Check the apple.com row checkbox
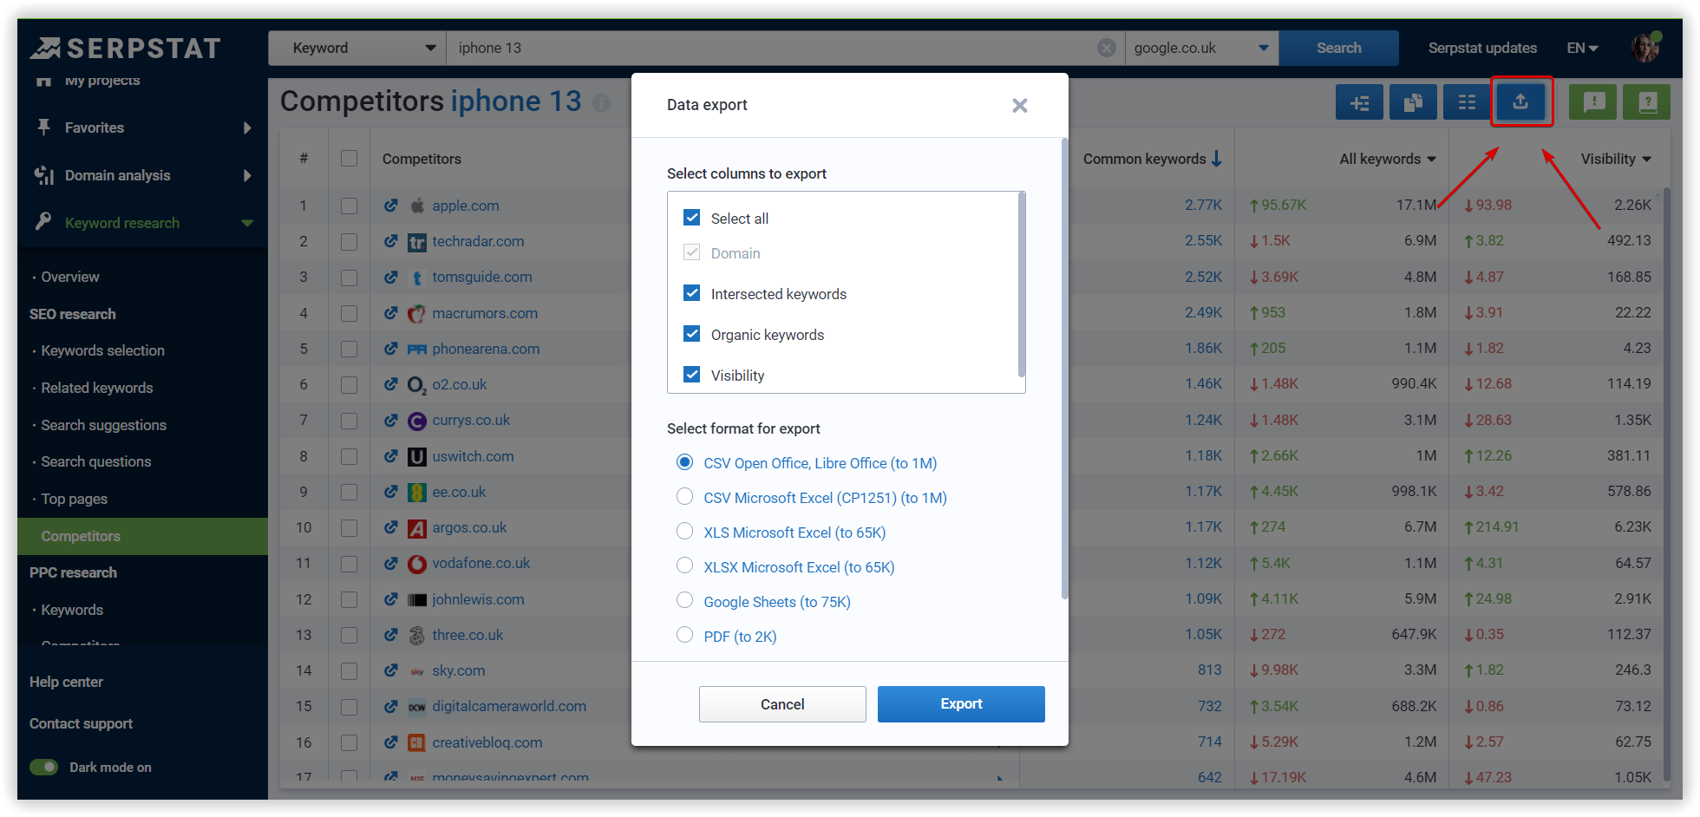Viewport: 1700px width, 817px height. [349, 206]
